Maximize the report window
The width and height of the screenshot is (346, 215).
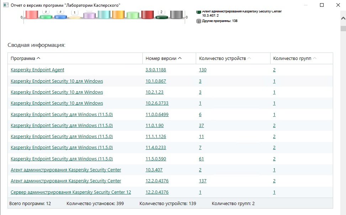tap(322, 5)
